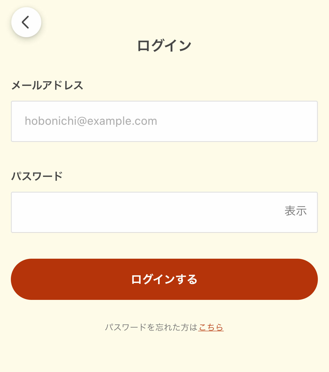Return to the previous screen

26,22
